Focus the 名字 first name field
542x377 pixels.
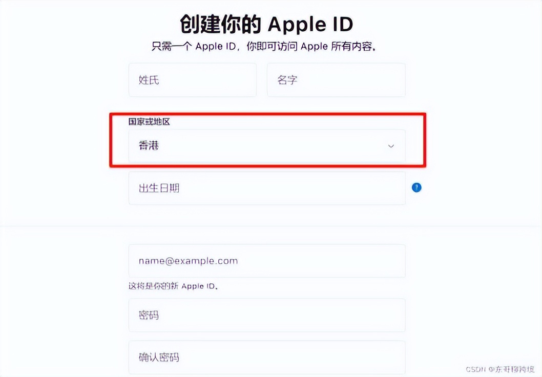[x=336, y=80]
